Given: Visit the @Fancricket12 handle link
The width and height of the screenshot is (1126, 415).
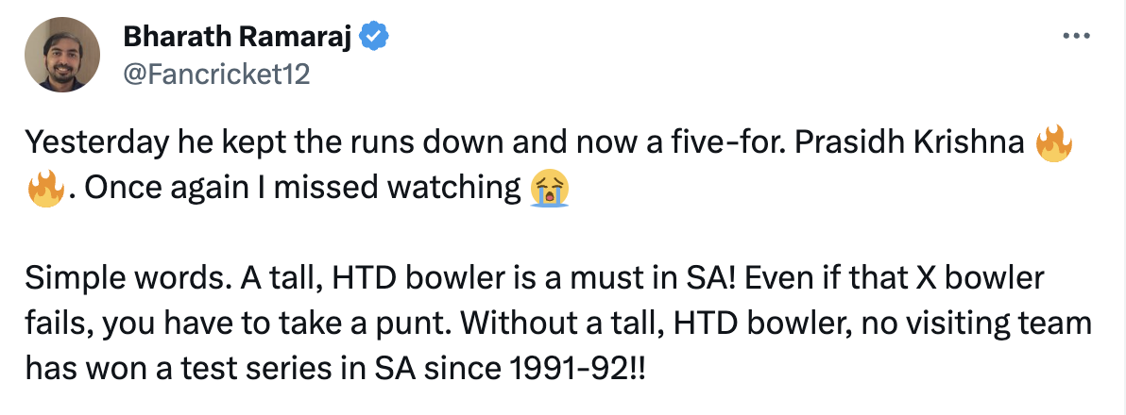Looking at the screenshot, I should 216,74.
